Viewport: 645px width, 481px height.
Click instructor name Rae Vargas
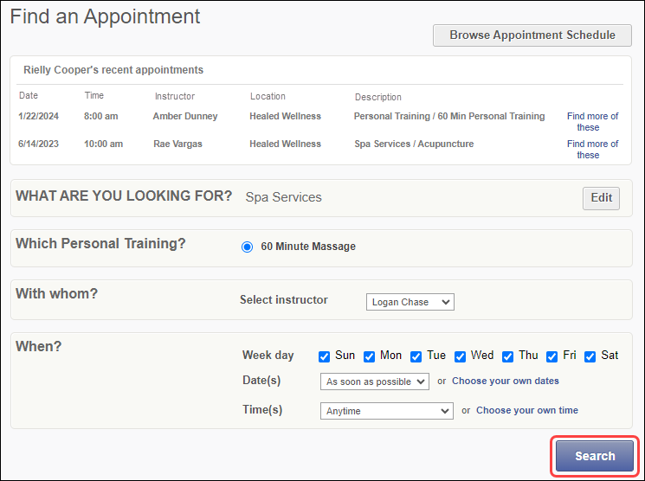pyautogui.click(x=177, y=144)
